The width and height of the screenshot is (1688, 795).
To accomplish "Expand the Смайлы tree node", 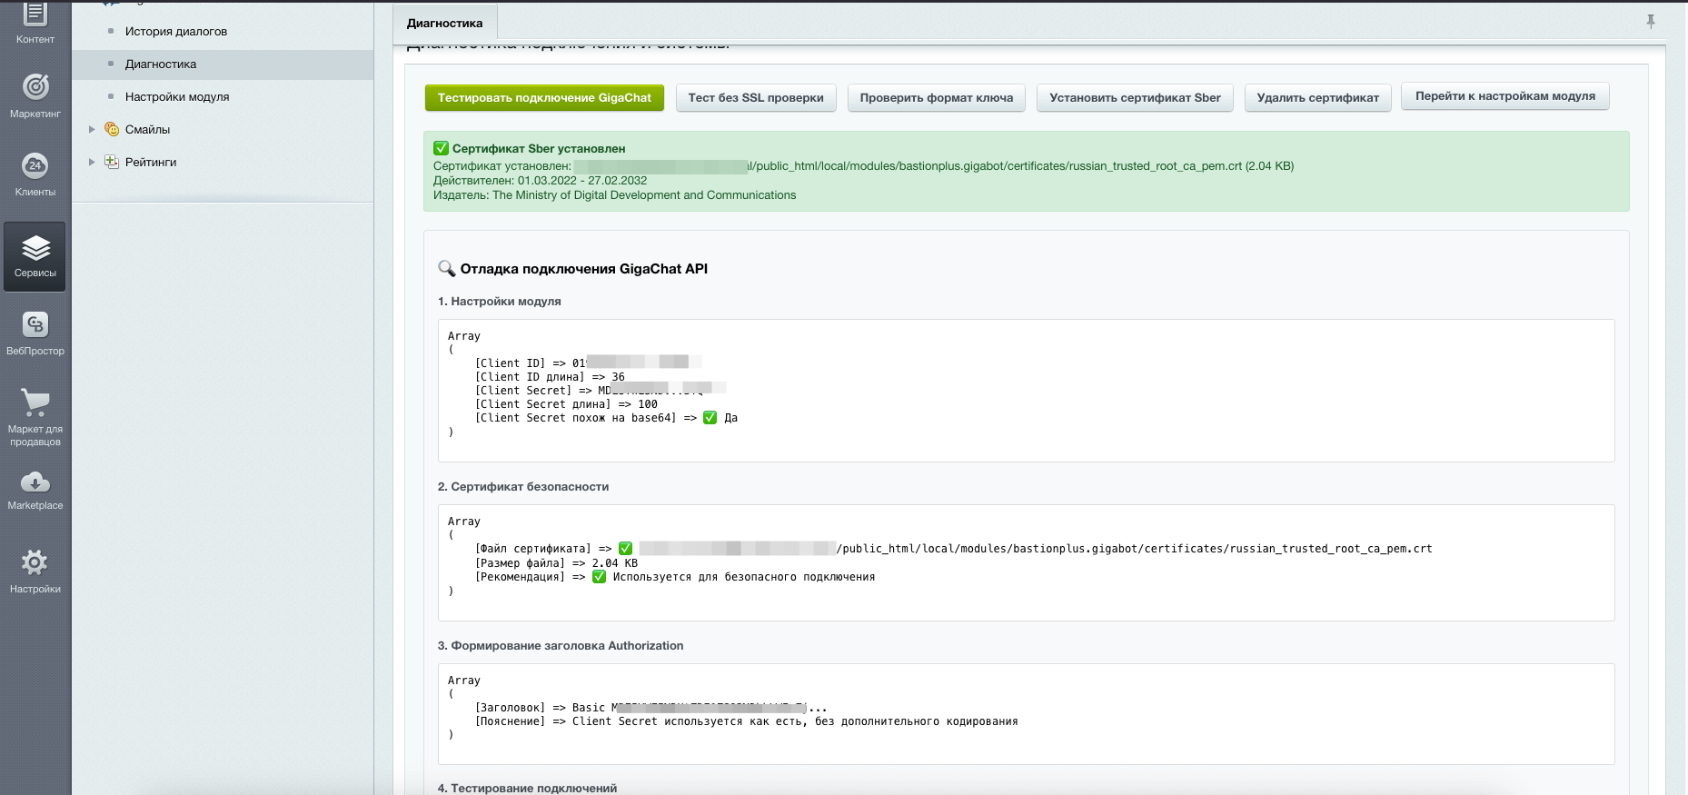I will (92, 129).
